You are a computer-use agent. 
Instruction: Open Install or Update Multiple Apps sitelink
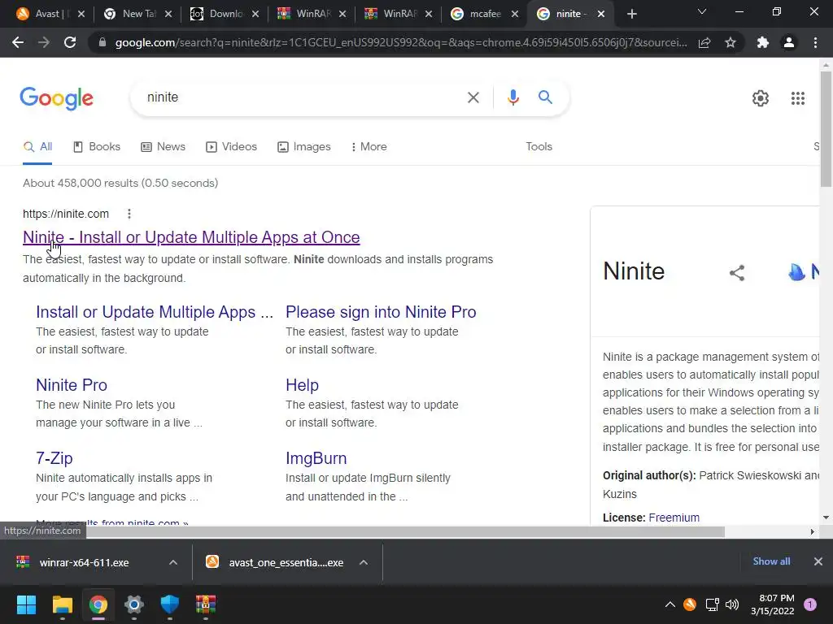pos(154,312)
